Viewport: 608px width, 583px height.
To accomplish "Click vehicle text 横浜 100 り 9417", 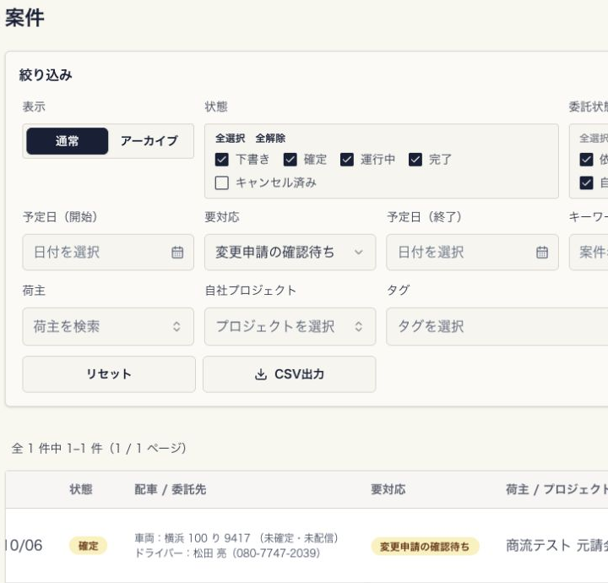I will point(208,538).
